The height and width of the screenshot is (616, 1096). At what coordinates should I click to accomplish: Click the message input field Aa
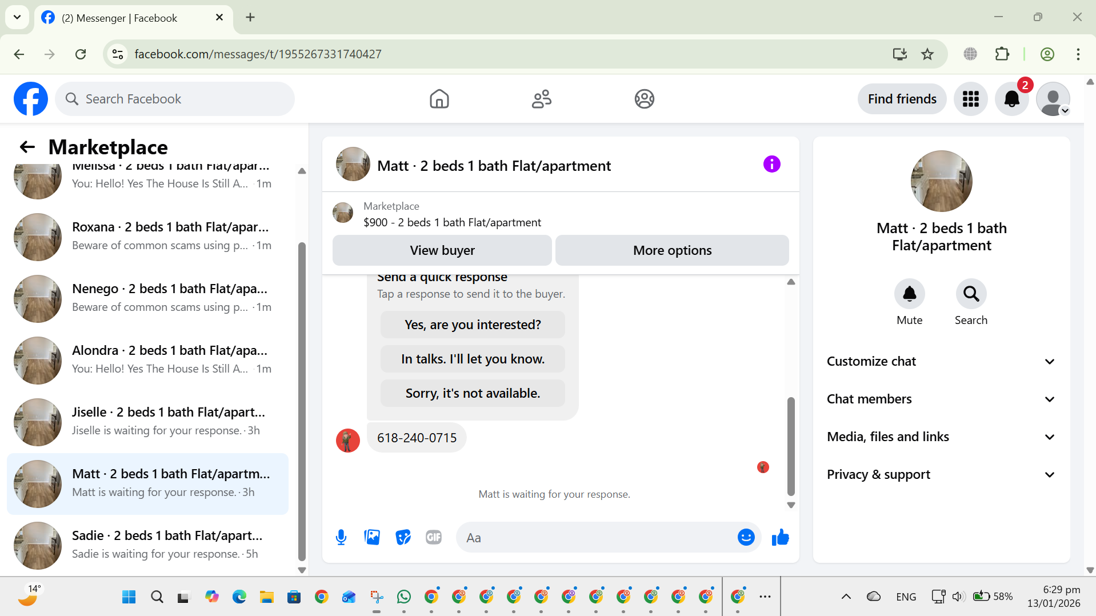[x=597, y=538]
